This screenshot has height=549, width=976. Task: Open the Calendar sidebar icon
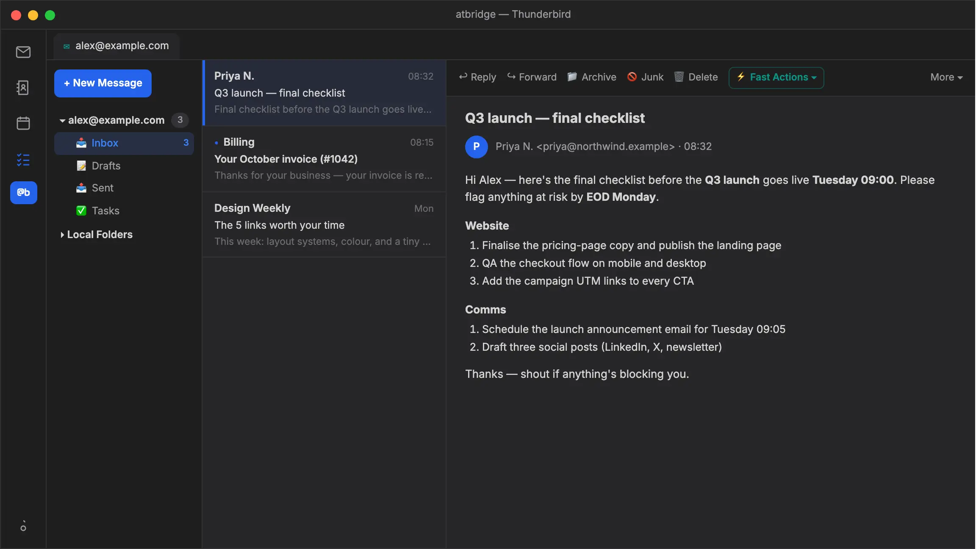(x=23, y=123)
